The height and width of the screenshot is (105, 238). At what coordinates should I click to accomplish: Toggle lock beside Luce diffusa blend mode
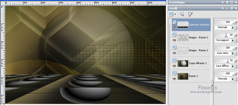pos(236,66)
